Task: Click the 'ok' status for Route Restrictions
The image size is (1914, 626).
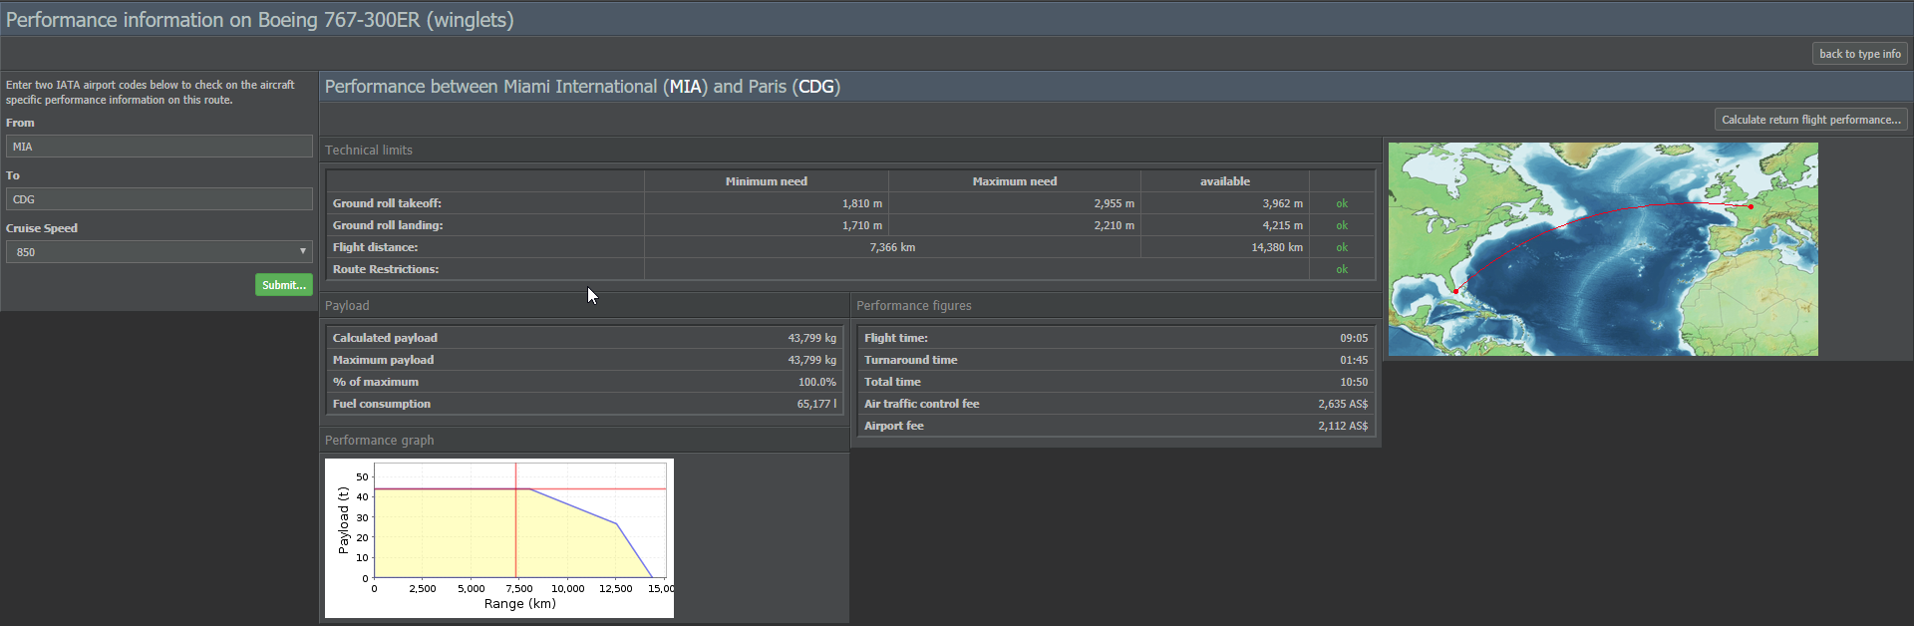Action: [x=1342, y=269]
